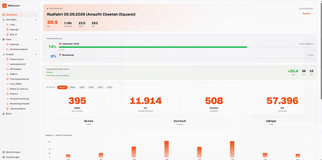Click the 508 Stunden value

point(214,101)
